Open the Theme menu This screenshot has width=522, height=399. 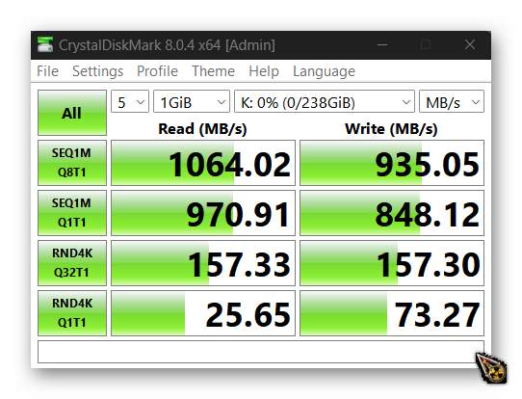(x=213, y=71)
